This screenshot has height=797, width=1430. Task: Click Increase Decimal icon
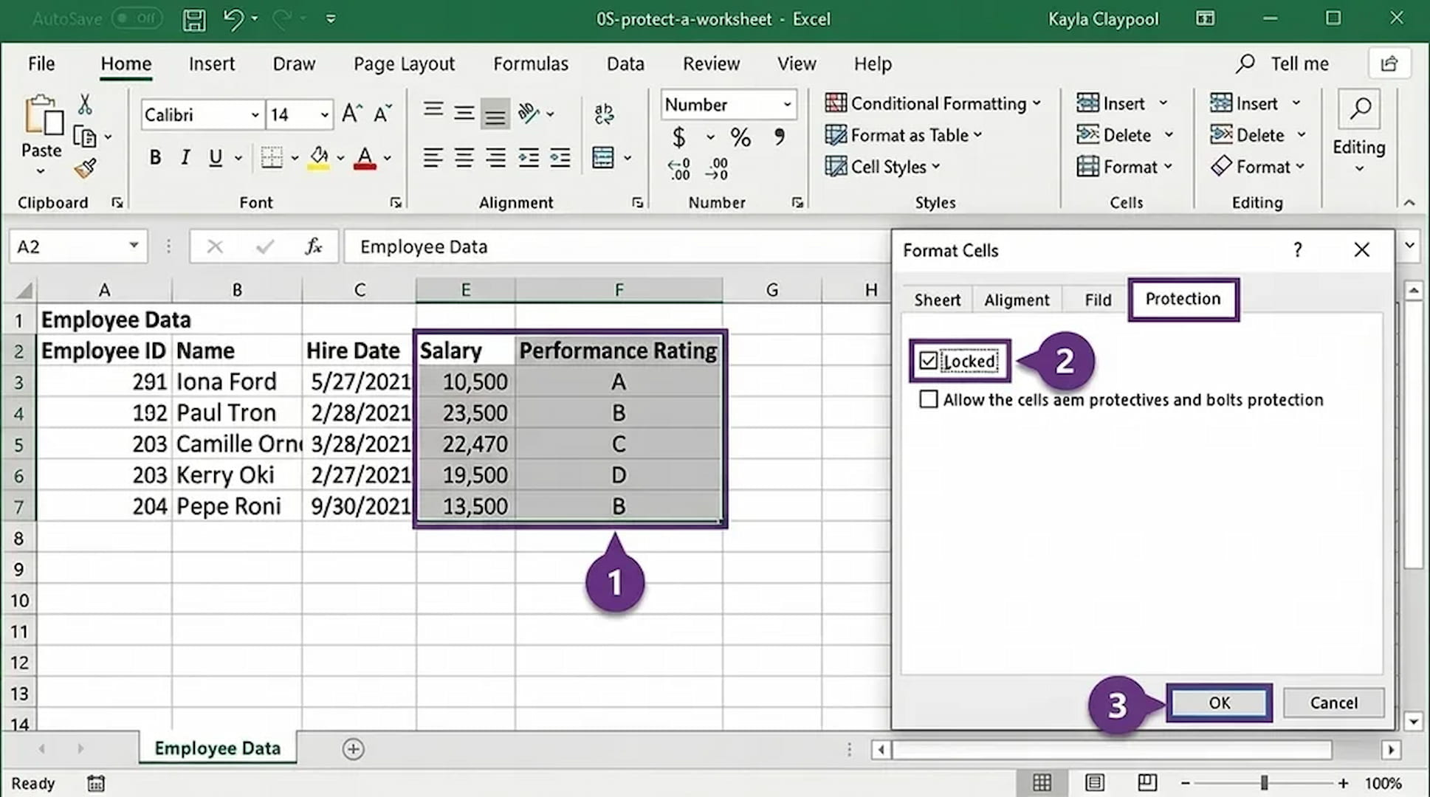point(678,169)
